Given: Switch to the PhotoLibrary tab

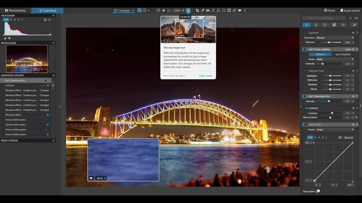Looking at the screenshot, I should pyautogui.click(x=16, y=10).
